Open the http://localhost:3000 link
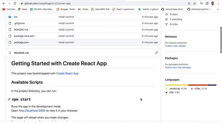The height and width of the screenshot is (124, 222). [32, 111]
